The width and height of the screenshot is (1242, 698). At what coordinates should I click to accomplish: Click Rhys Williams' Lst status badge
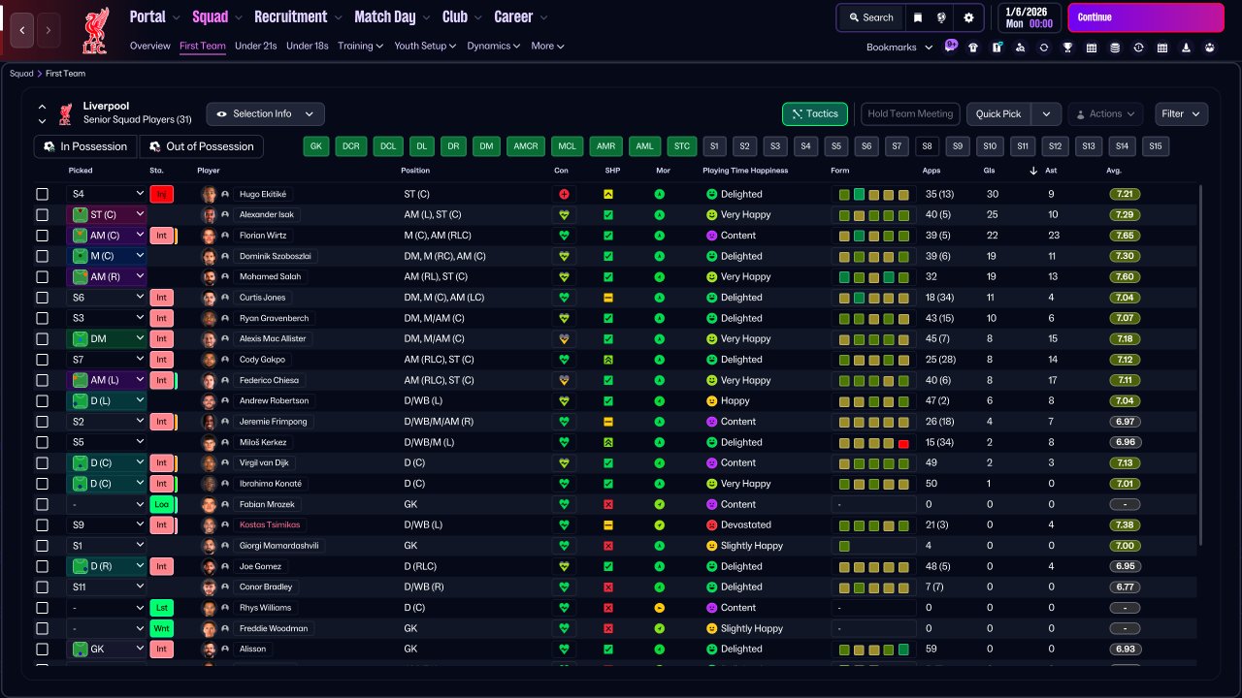click(x=162, y=608)
